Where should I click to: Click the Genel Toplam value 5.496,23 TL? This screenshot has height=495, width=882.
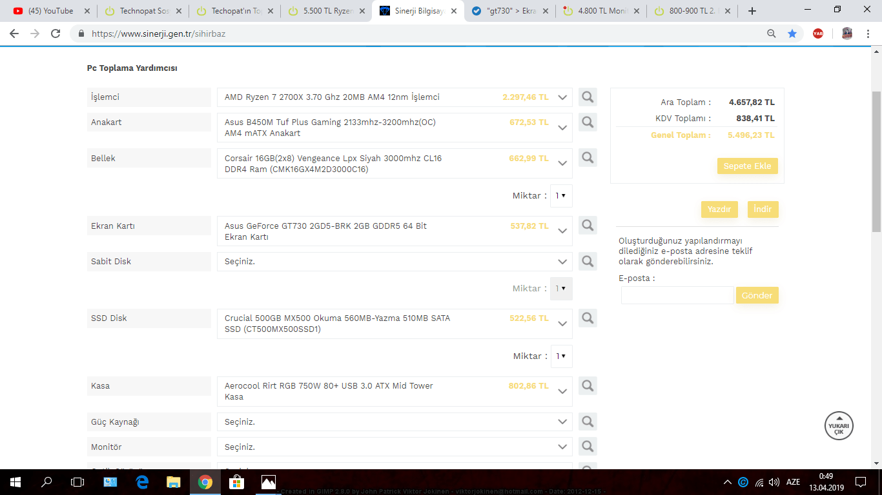pos(751,135)
